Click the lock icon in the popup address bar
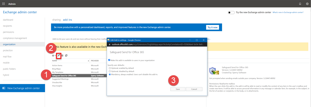The image size is (311, 107). click(110, 45)
